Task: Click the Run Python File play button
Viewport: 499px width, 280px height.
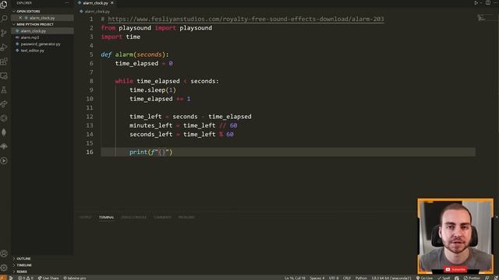Action: (x=476, y=3)
